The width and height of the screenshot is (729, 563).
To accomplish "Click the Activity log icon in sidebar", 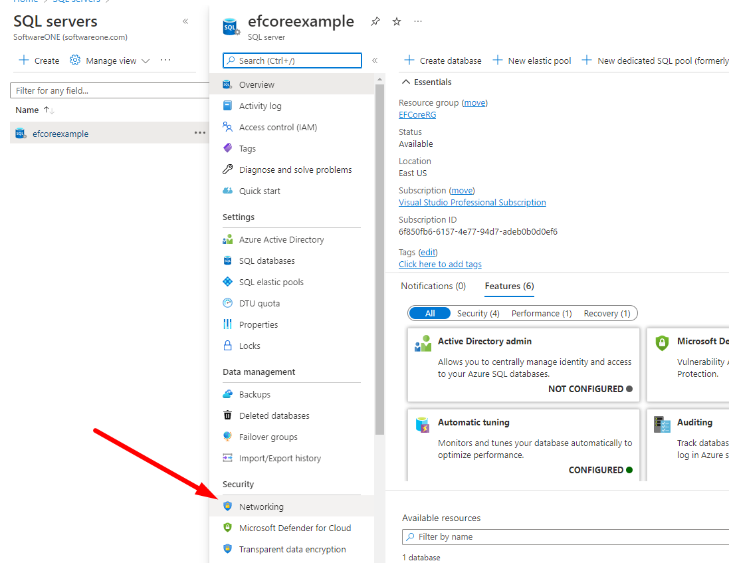I will coord(227,106).
